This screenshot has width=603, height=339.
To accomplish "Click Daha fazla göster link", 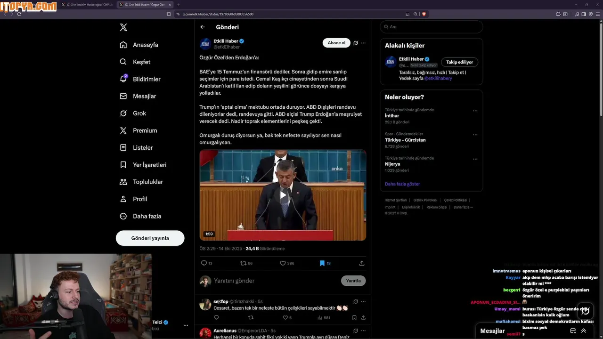I will (x=402, y=184).
